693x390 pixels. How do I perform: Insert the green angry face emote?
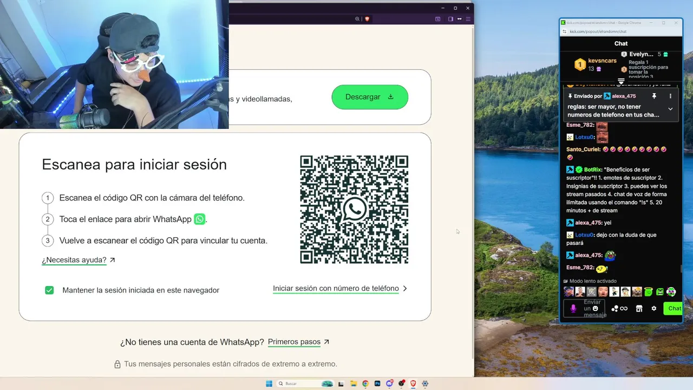pos(660,291)
